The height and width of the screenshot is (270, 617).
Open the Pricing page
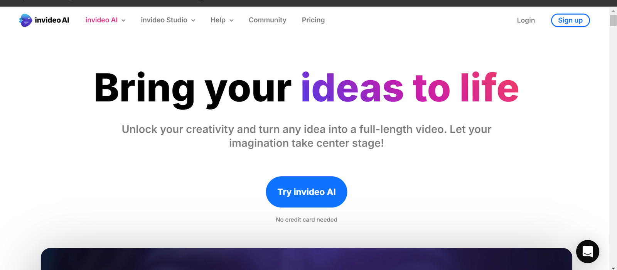(x=313, y=20)
